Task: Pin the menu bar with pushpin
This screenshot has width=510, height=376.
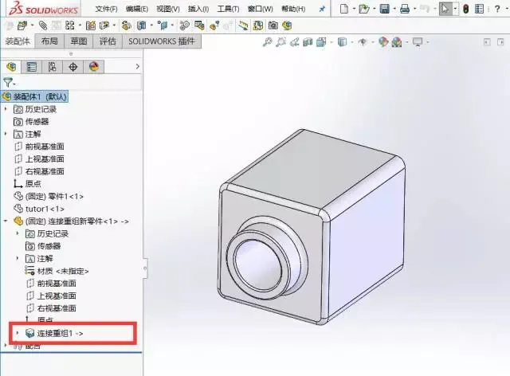Action: click(x=322, y=9)
